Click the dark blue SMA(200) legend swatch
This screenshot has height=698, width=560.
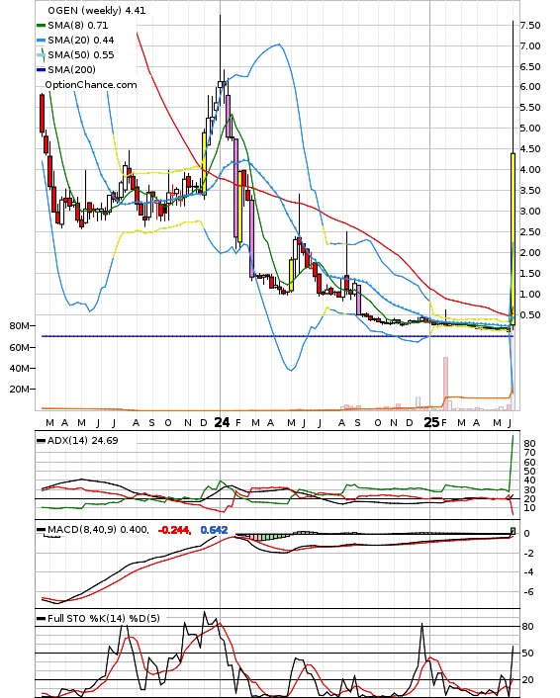41,69
